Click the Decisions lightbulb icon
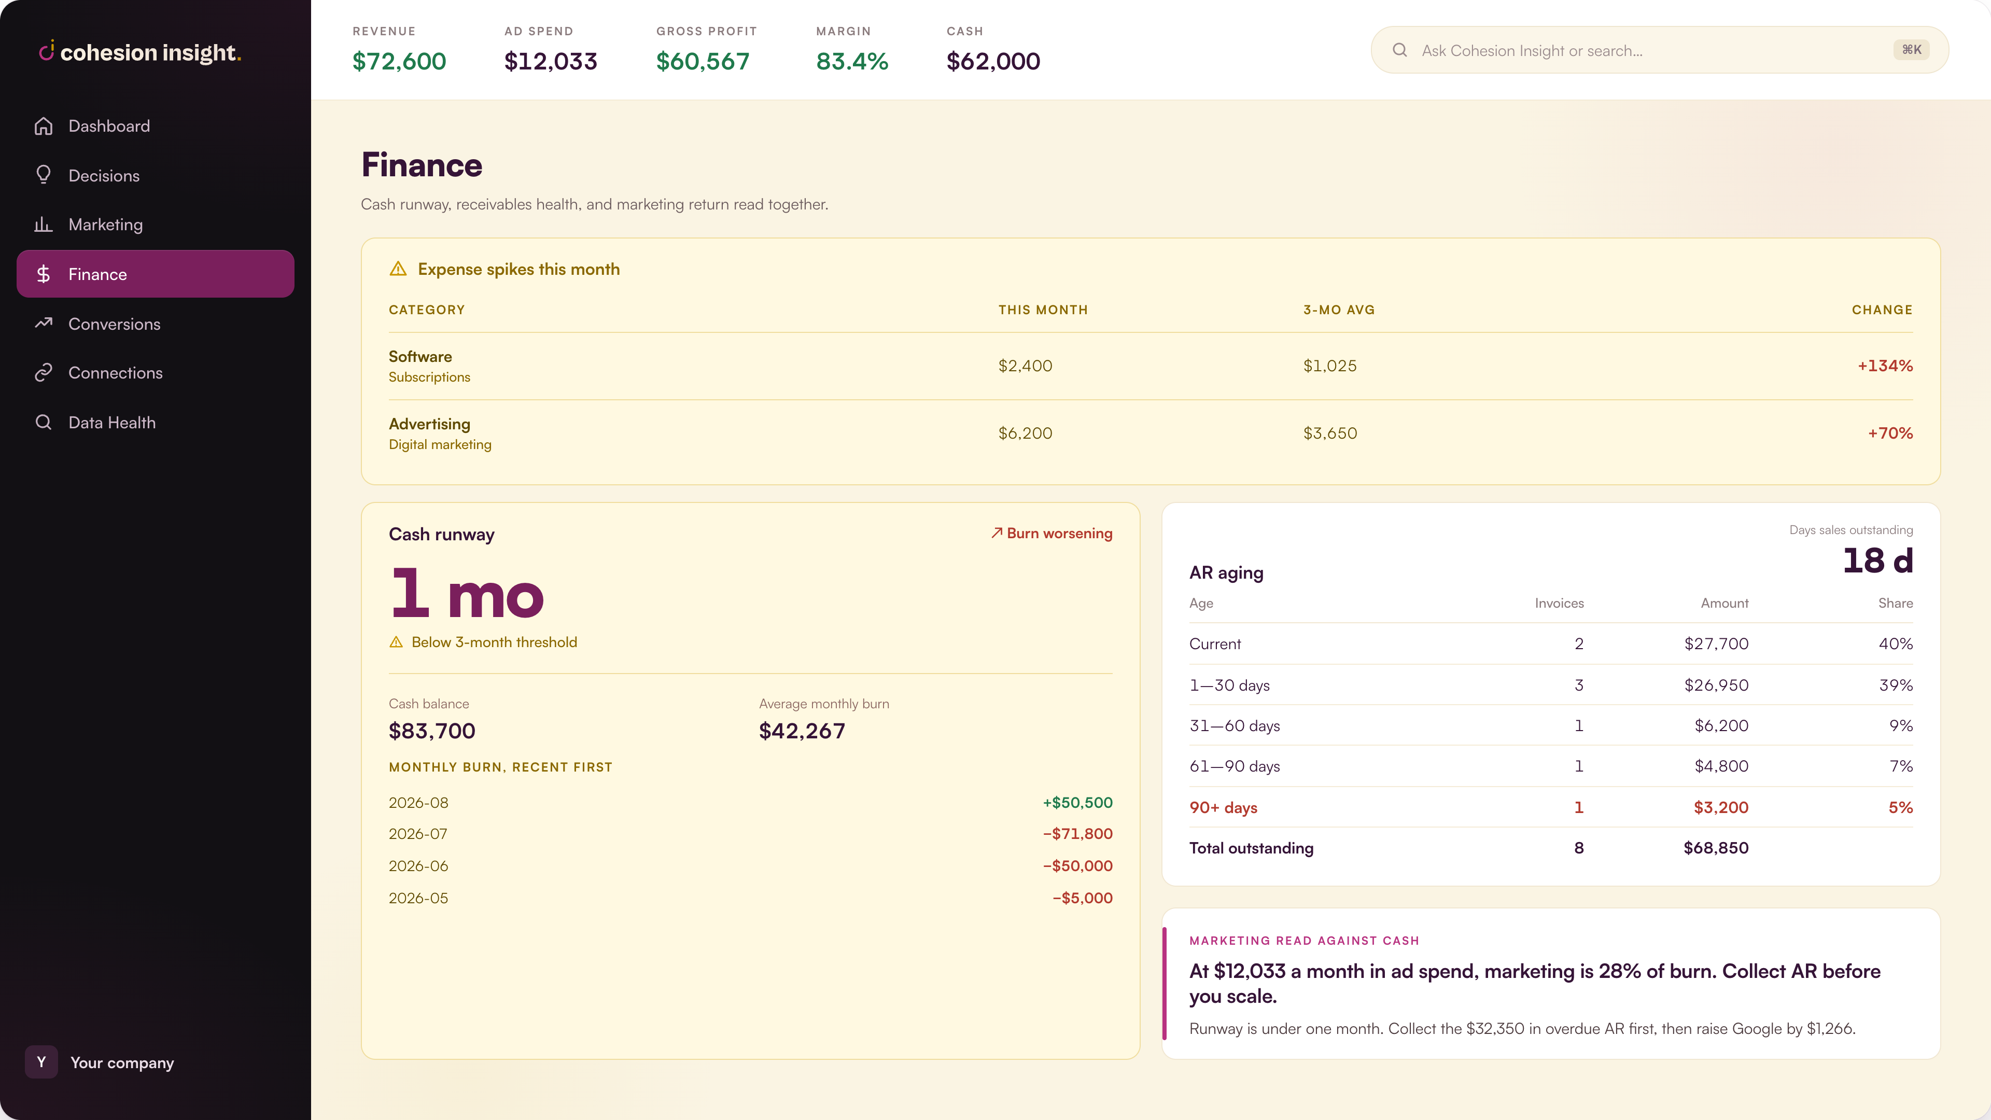 click(x=43, y=175)
